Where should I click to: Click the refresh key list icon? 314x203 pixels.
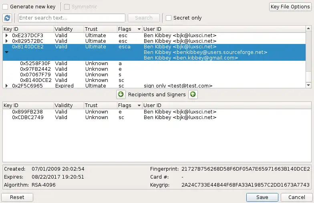7,18
